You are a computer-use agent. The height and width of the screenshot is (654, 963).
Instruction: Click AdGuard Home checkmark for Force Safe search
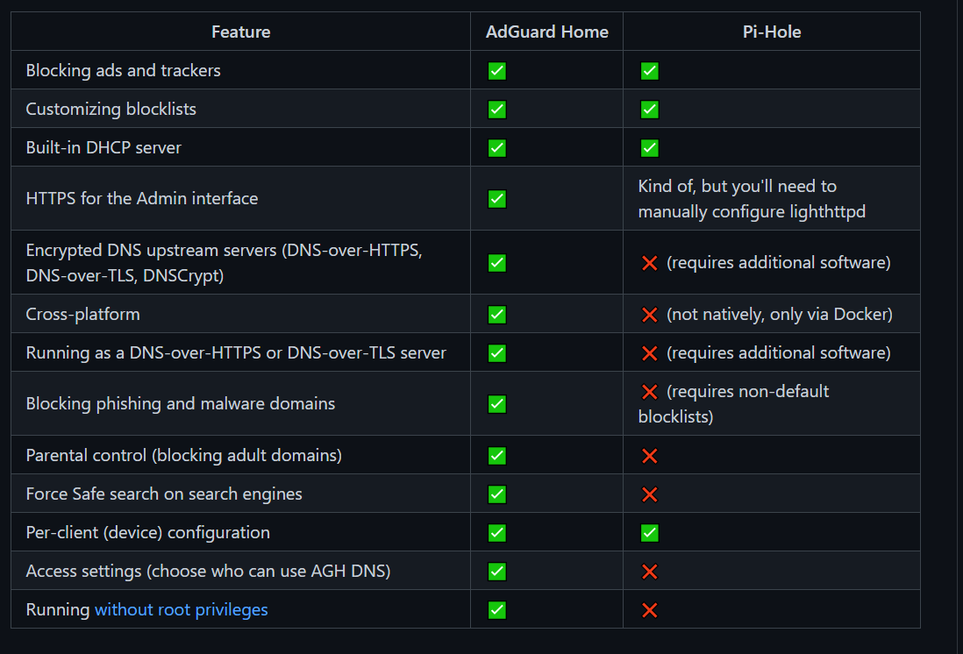pyautogui.click(x=497, y=494)
